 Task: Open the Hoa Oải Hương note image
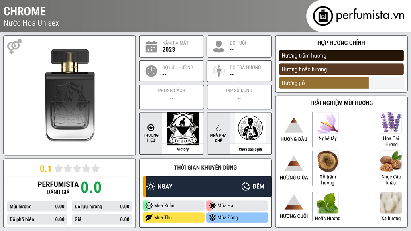(x=391, y=123)
